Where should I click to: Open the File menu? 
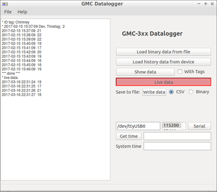[x=8, y=12]
